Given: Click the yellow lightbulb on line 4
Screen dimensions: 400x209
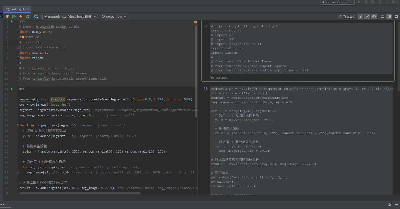Looking at the screenshot, I should click(x=23, y=37).
